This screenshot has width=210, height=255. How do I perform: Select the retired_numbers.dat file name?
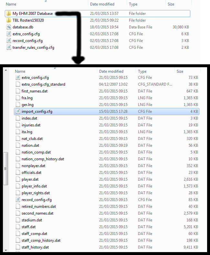(39, 207)
